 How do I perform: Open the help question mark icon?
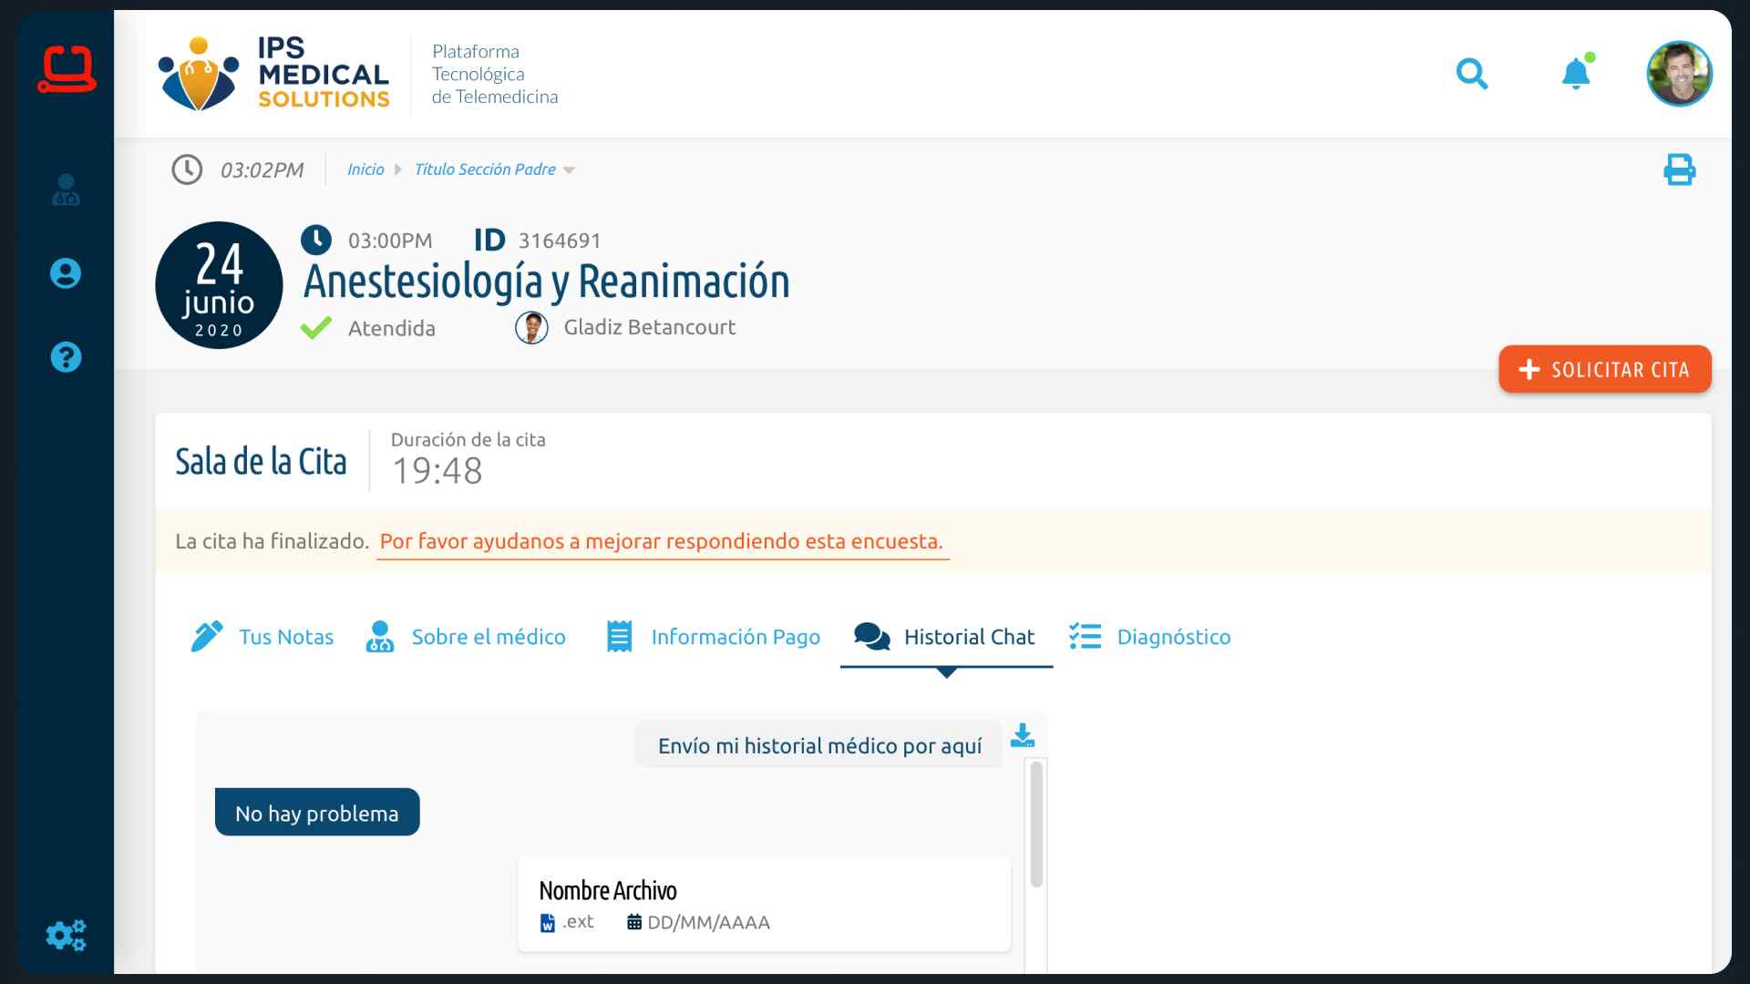(66, 357)
